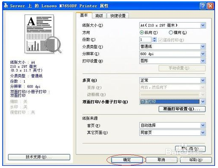The width and height of the screenshot is (218, 168).
Task: Open the 介质类型 普通纸 dropdown
Action: pos(172,46)
